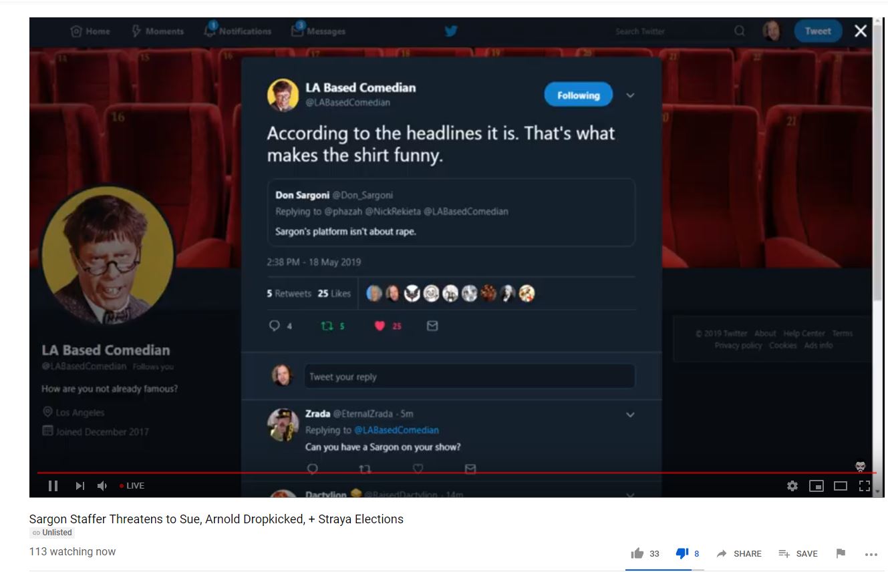Click the channel watermark icon above the player controls
Viewport: 888px width, 572px height.
[860, 467]
